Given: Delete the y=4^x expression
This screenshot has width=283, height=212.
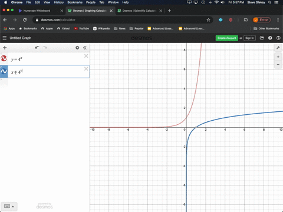Looking at the screenshot, I should click(86, 56).
